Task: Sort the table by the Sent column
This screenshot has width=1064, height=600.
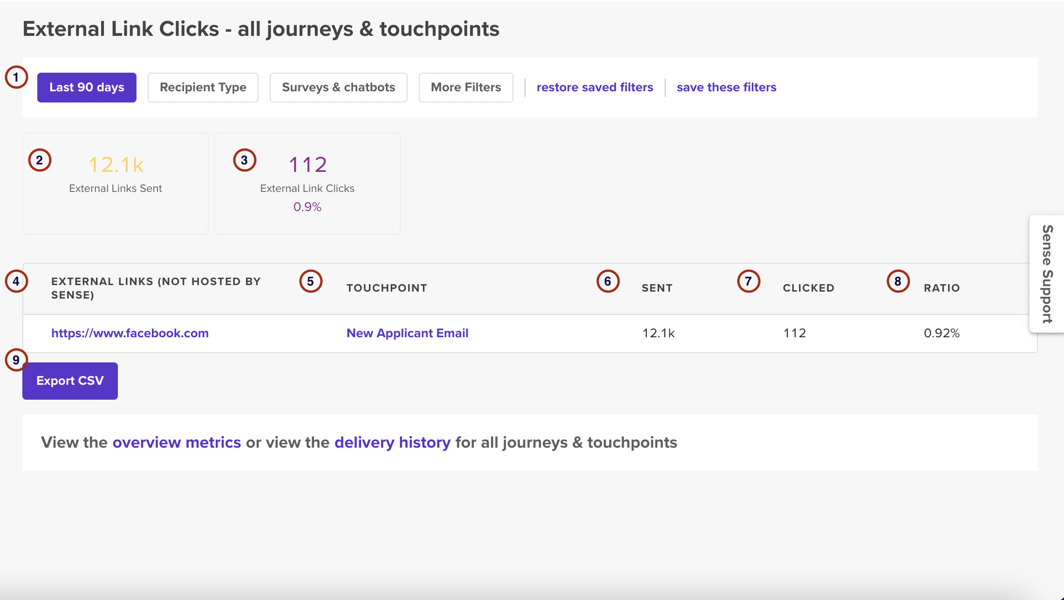Action: [657, 287]
